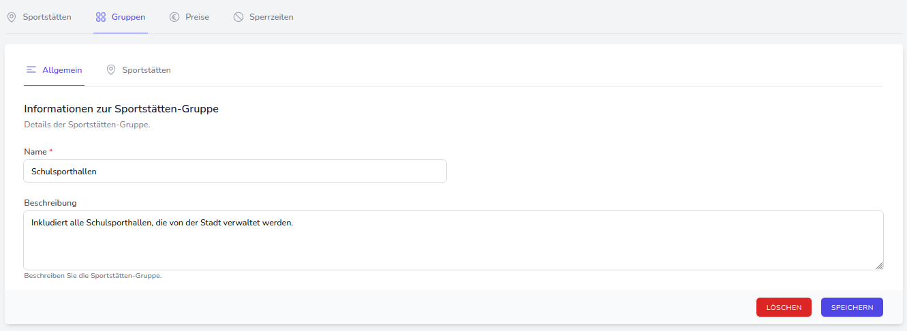Click the lines icon beside Allgemein
The width and height of the screenshot is (907, 331).
(x=31, y=70)
